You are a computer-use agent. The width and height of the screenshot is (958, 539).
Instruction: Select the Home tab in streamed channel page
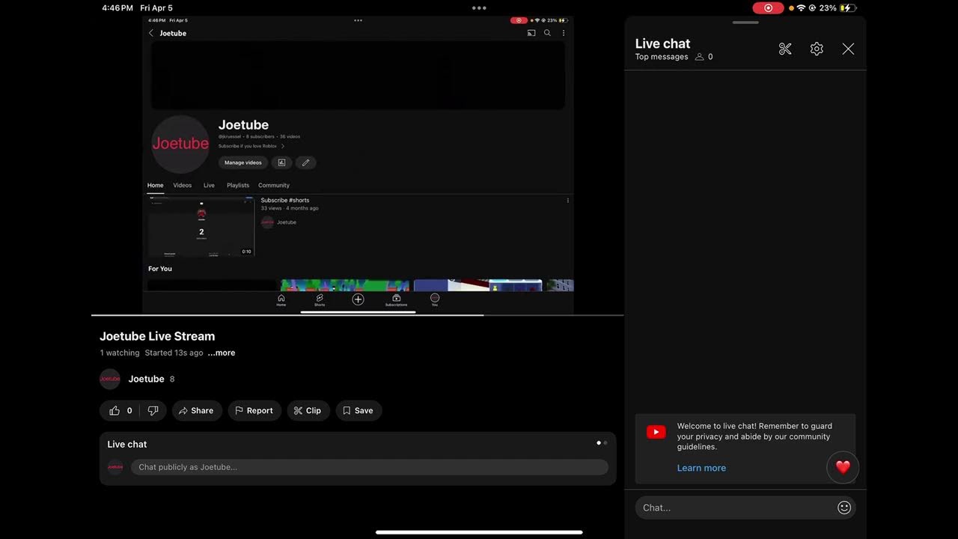(155, 186)
